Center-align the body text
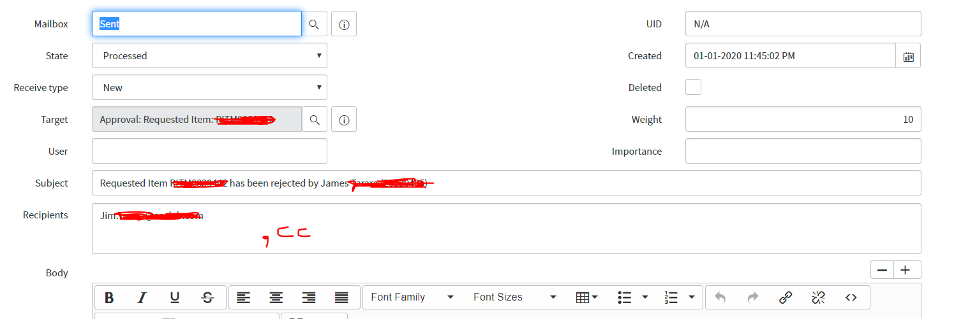Image resolution: width=977 pixels, height=319 pixels. tap(276, 297)
